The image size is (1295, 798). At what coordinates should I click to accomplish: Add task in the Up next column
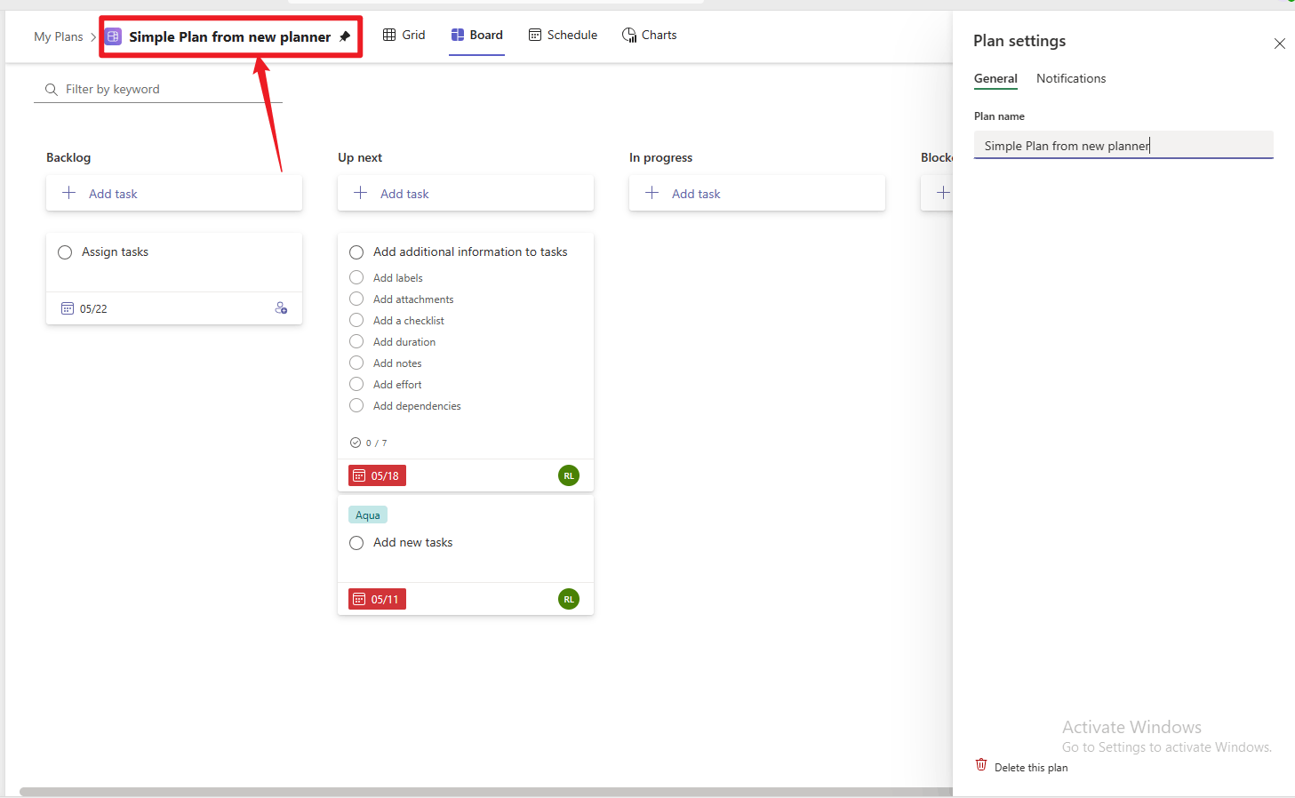tap(466, 193)
